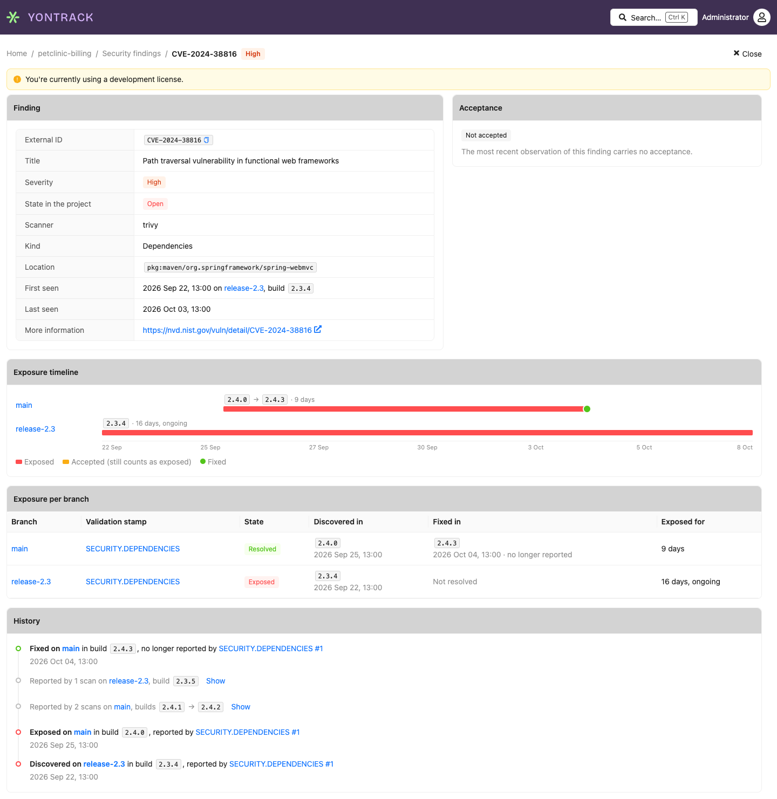Click build 2.4.3 tag in Fixed in column
Image resolution: width=777 pixels, height=799 pixels.
[x=447, y=543]
